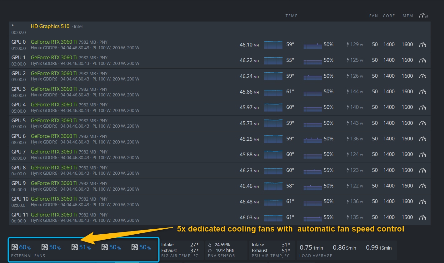Click the load average panel

[x=346, y=250]
